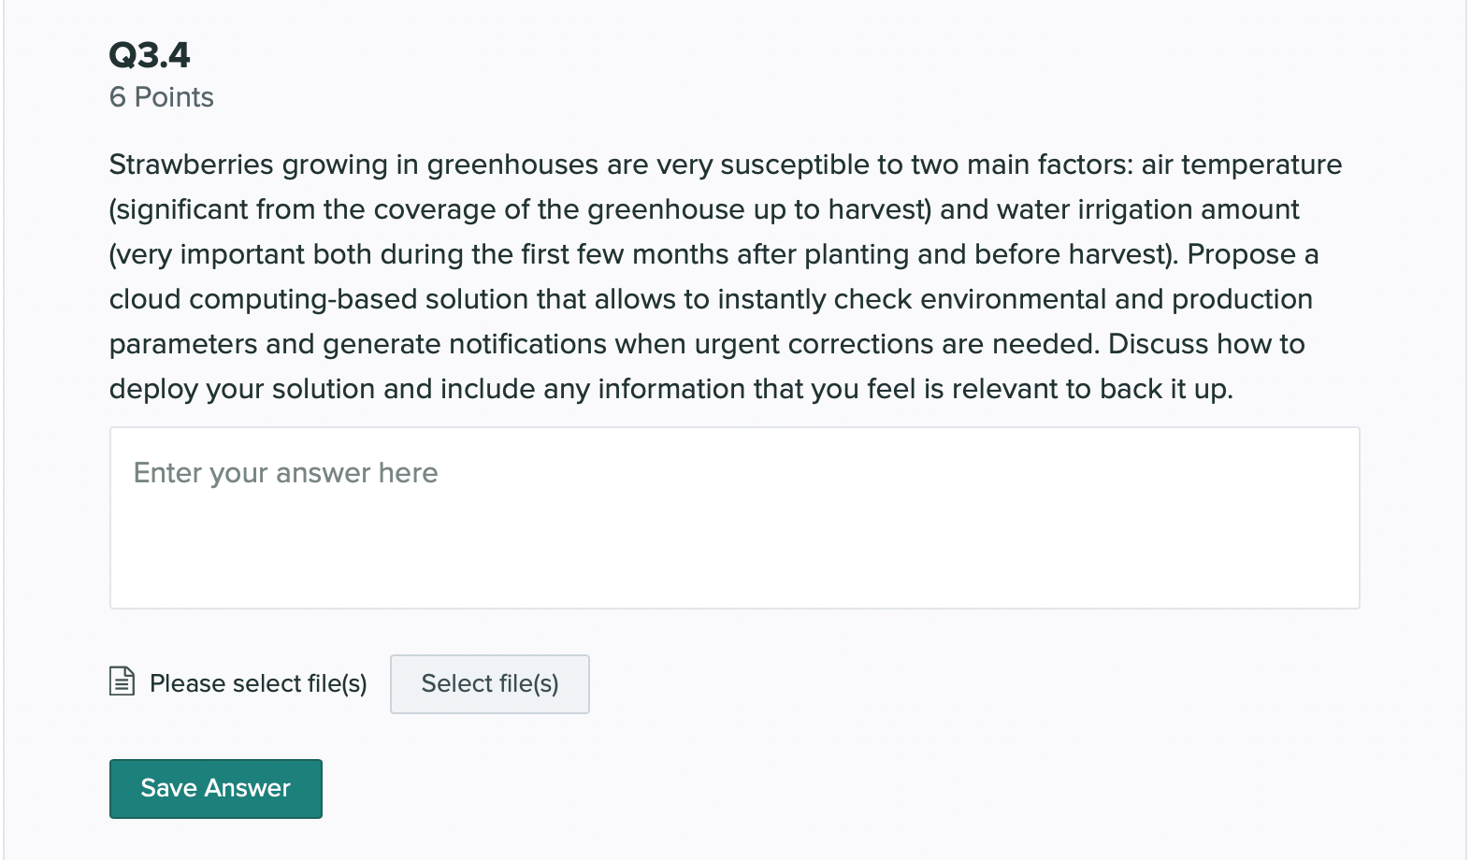Click the word "instantly" in the paragraph
This screenshot has height=860, width=1470.
[x=771, y=299]
